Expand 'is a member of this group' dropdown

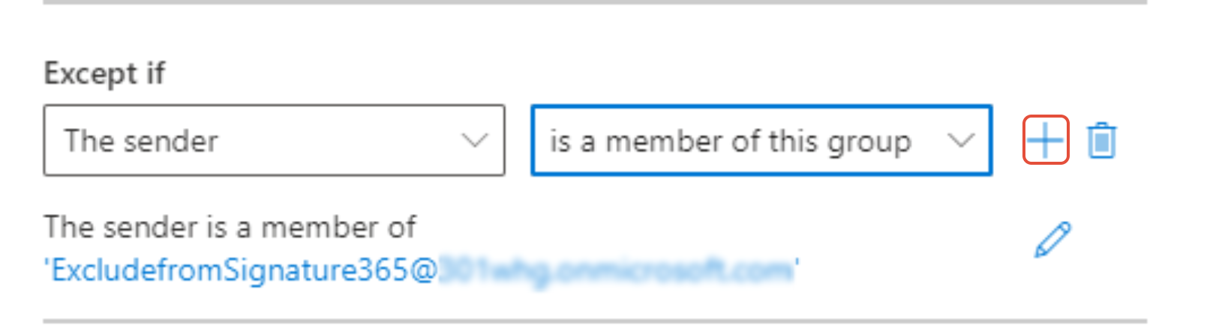(761, 140)
